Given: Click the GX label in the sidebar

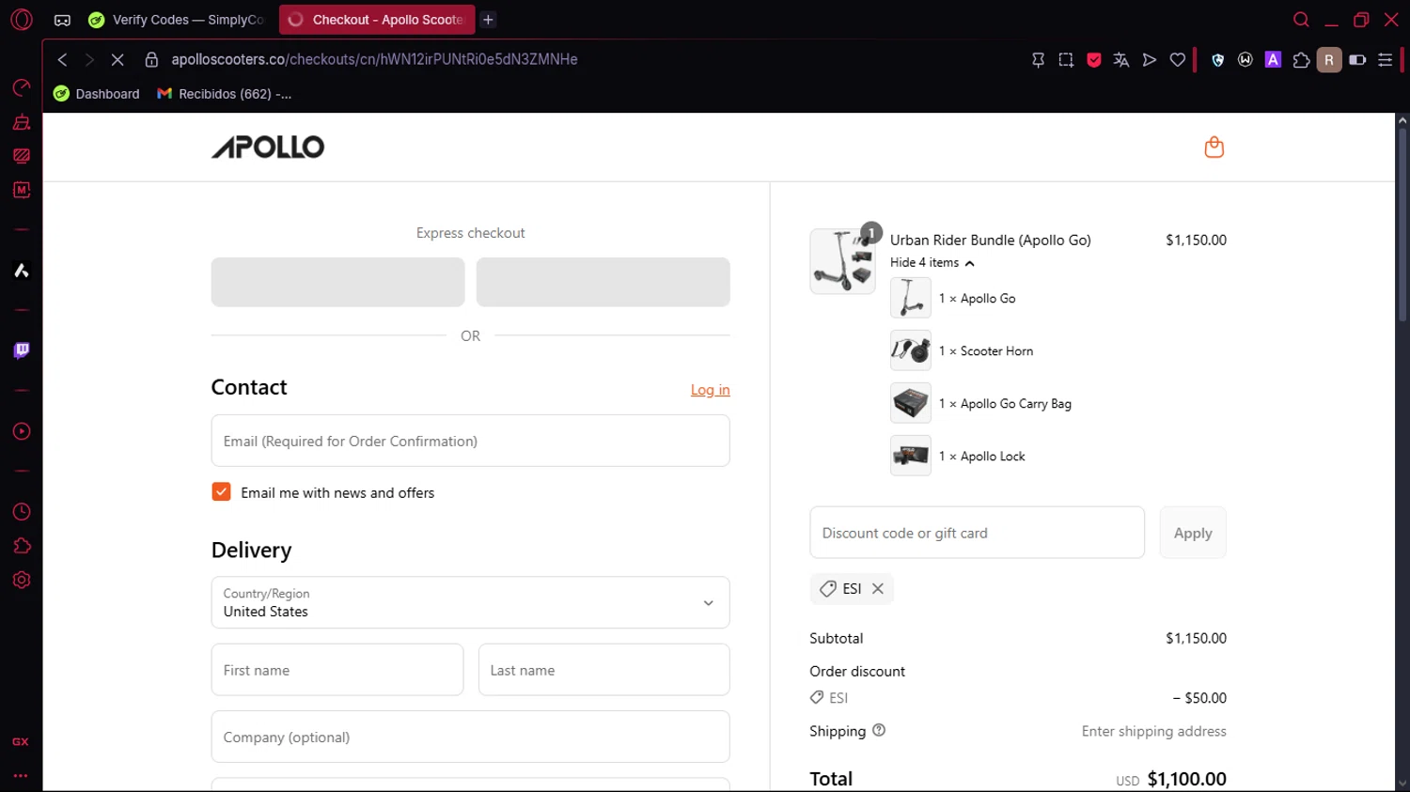Looking at the screenshot, I should (x=21, y=741).
